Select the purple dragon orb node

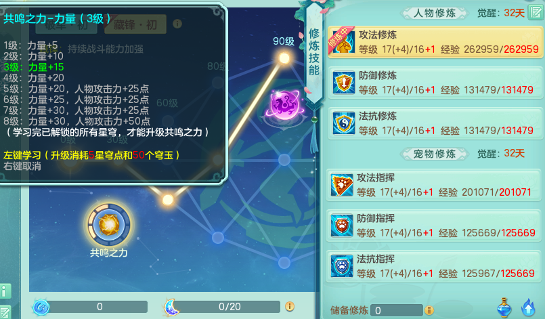(x=285, y=105)
